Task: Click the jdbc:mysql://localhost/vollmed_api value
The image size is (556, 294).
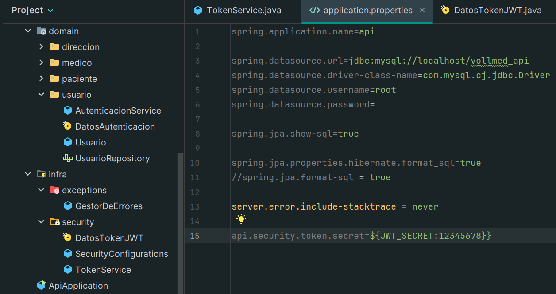Action: pos(439,61)
